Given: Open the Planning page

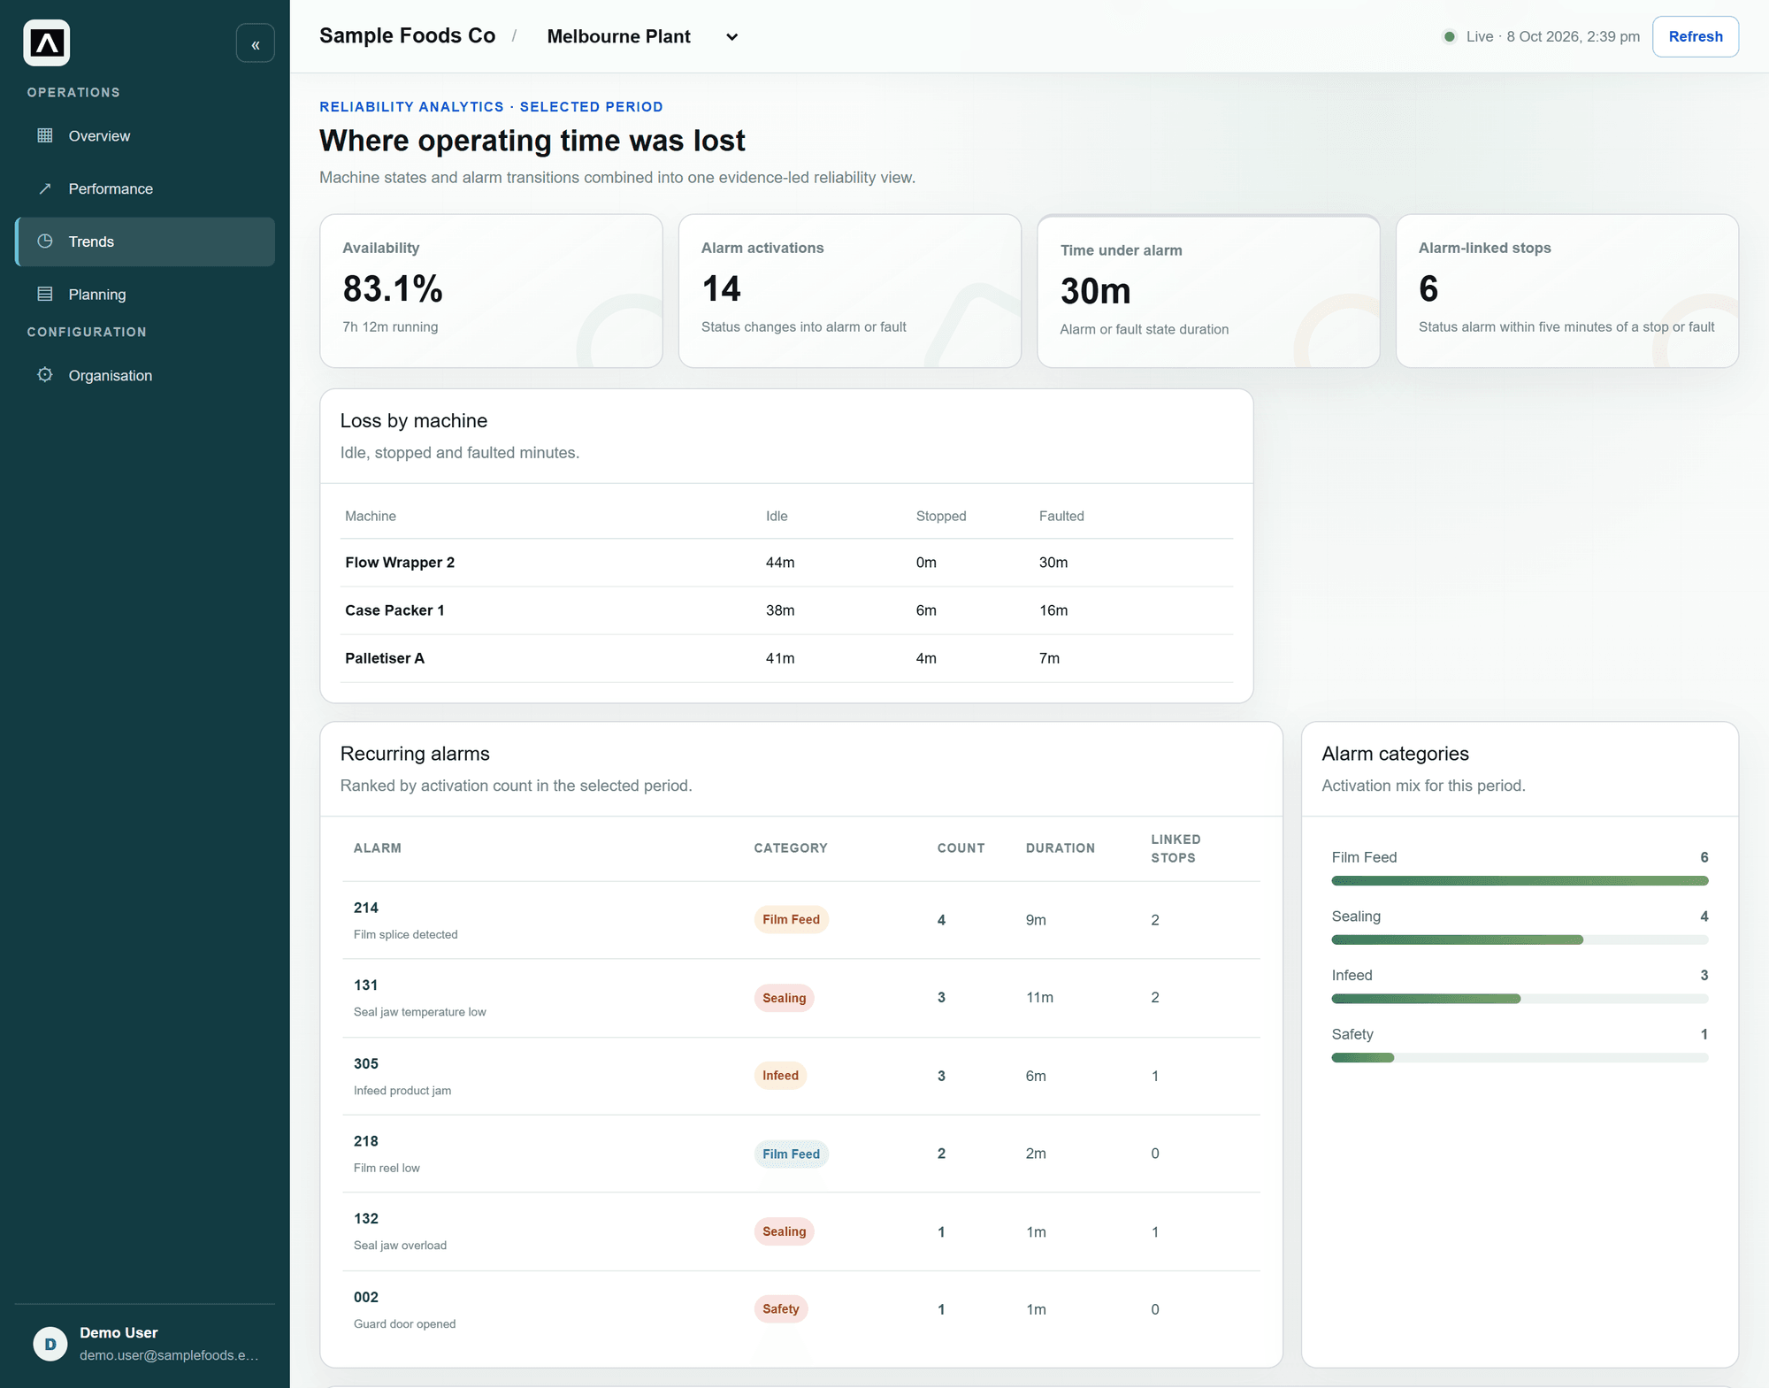Looking at the screenshot, I should point(145,294).
